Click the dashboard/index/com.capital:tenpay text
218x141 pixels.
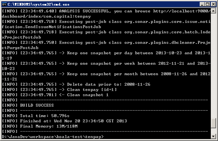(46, 16)
